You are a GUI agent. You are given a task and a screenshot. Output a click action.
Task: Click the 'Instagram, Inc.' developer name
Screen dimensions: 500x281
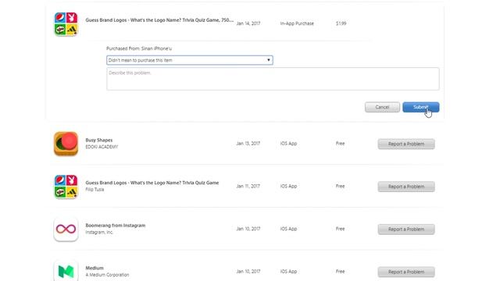point(99,233)
